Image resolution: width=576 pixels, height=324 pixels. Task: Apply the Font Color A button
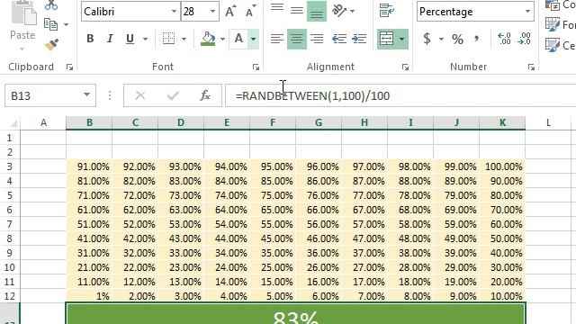[x=238, y=39]
